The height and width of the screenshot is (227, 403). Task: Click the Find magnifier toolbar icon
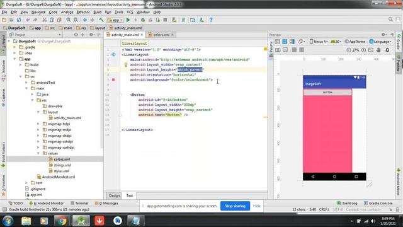click(x=69, y=20)
